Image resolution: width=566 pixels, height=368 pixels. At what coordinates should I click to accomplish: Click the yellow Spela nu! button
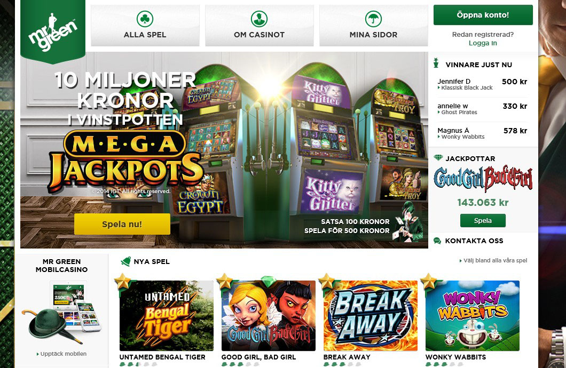click(122, 224)
